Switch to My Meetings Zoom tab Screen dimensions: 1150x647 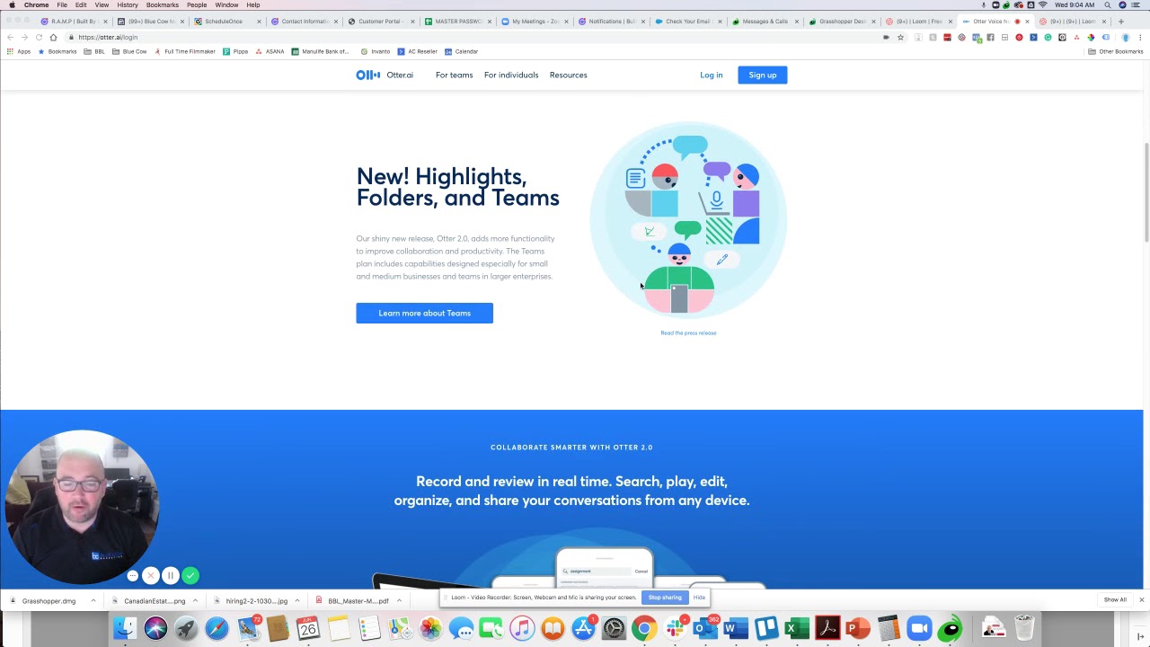(x=535, y=22)
